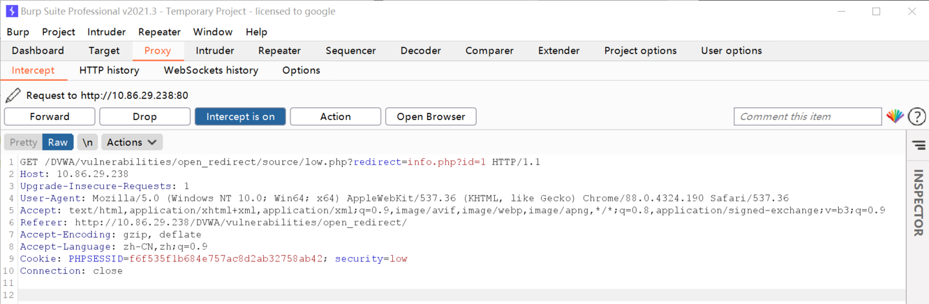Open the Intruder menu in the menu bar
Screen dimensions: 929x304
point(106,32)
